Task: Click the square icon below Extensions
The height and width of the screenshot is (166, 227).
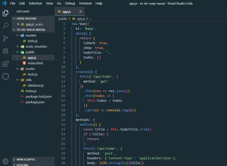Action: coord(6,76)
